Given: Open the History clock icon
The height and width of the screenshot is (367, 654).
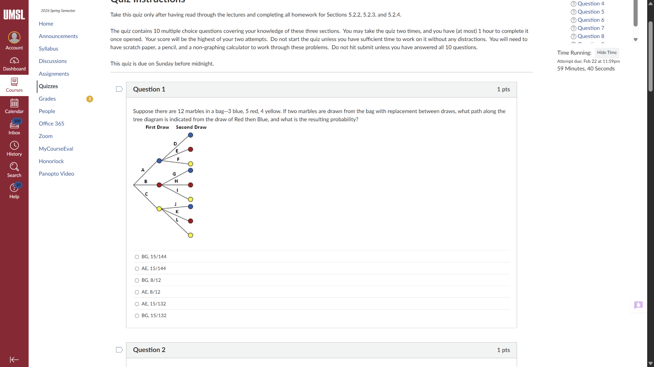Looking at the screenshot, I should [14, 146].
